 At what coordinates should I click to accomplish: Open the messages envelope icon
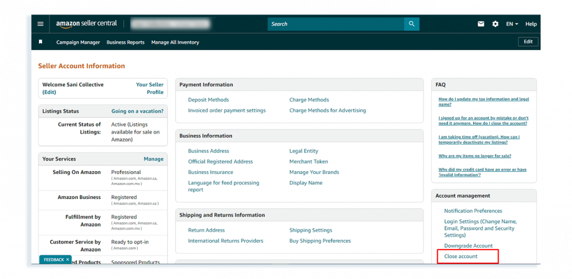point(481,24)
